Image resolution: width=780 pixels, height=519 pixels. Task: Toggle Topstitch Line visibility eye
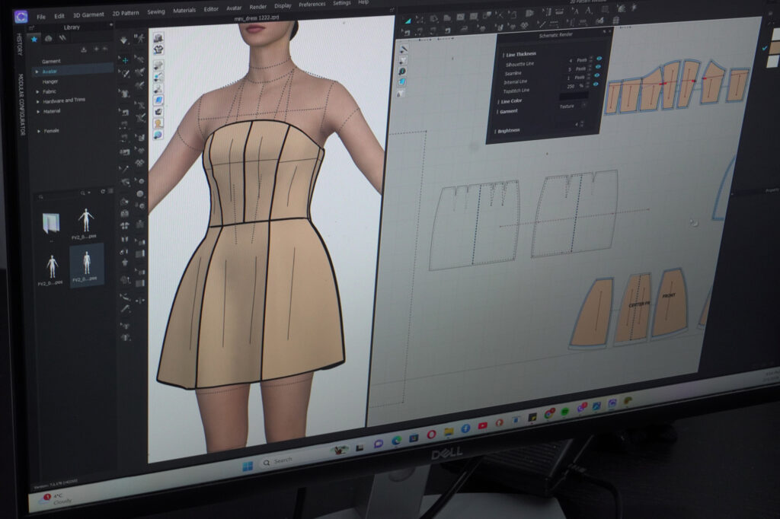pos(596,84)
